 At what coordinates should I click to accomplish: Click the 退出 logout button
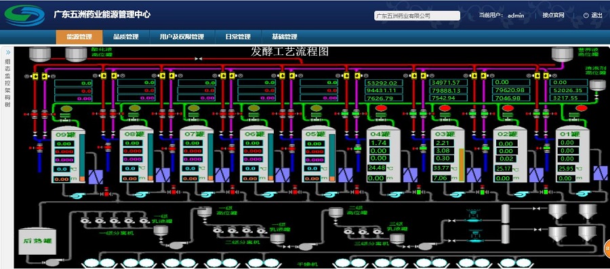click(x=593, y=16)
